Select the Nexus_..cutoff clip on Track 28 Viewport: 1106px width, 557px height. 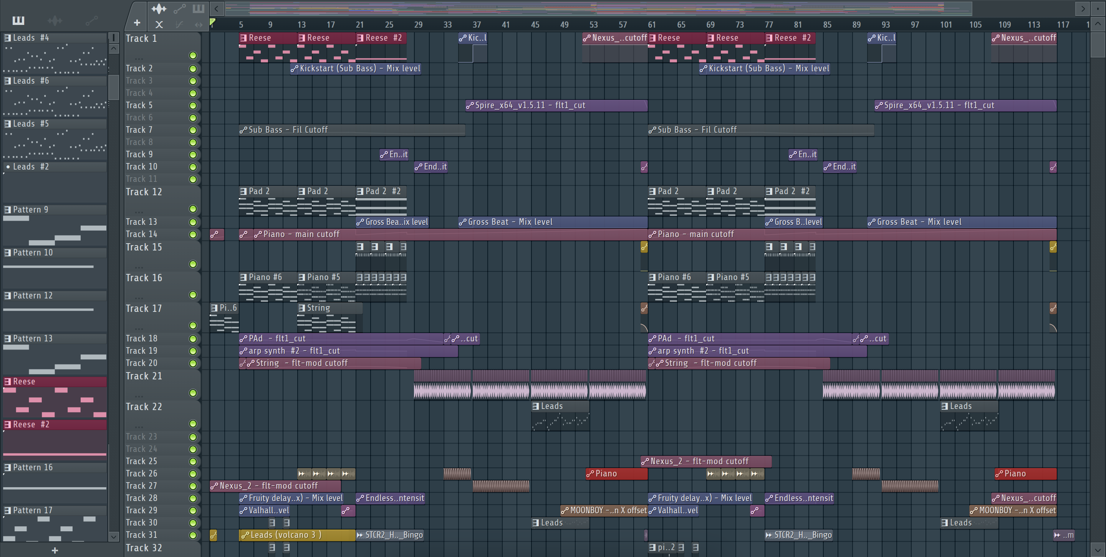1024,498
